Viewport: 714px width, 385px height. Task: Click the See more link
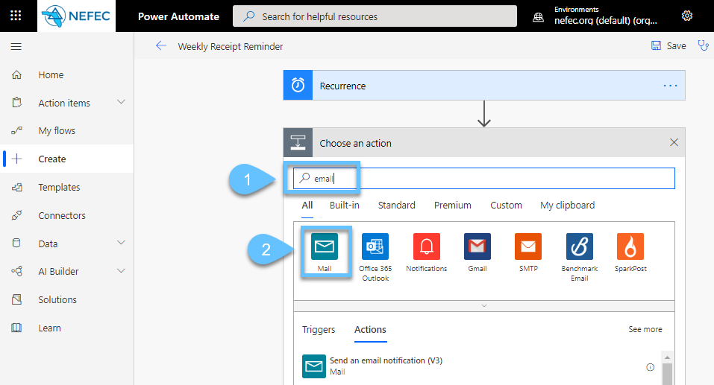[x=645, y=329]
